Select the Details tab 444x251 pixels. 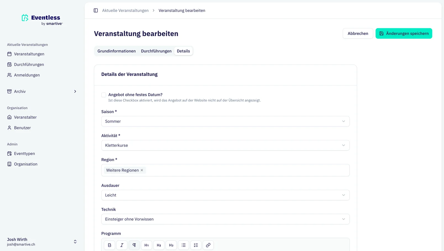tap(183, 51)
